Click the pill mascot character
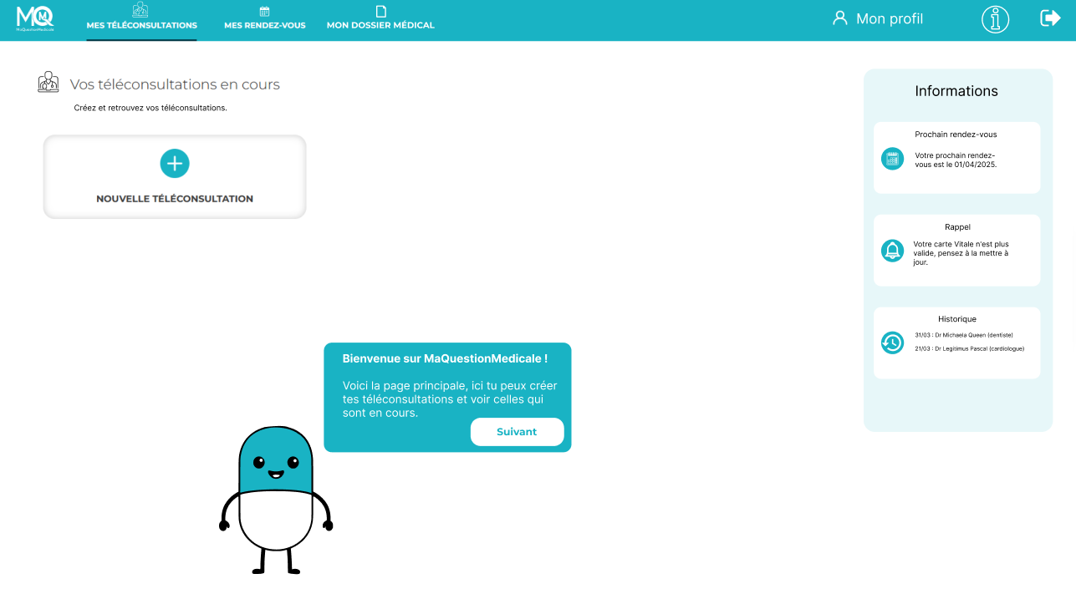 [x=276, y=500]
